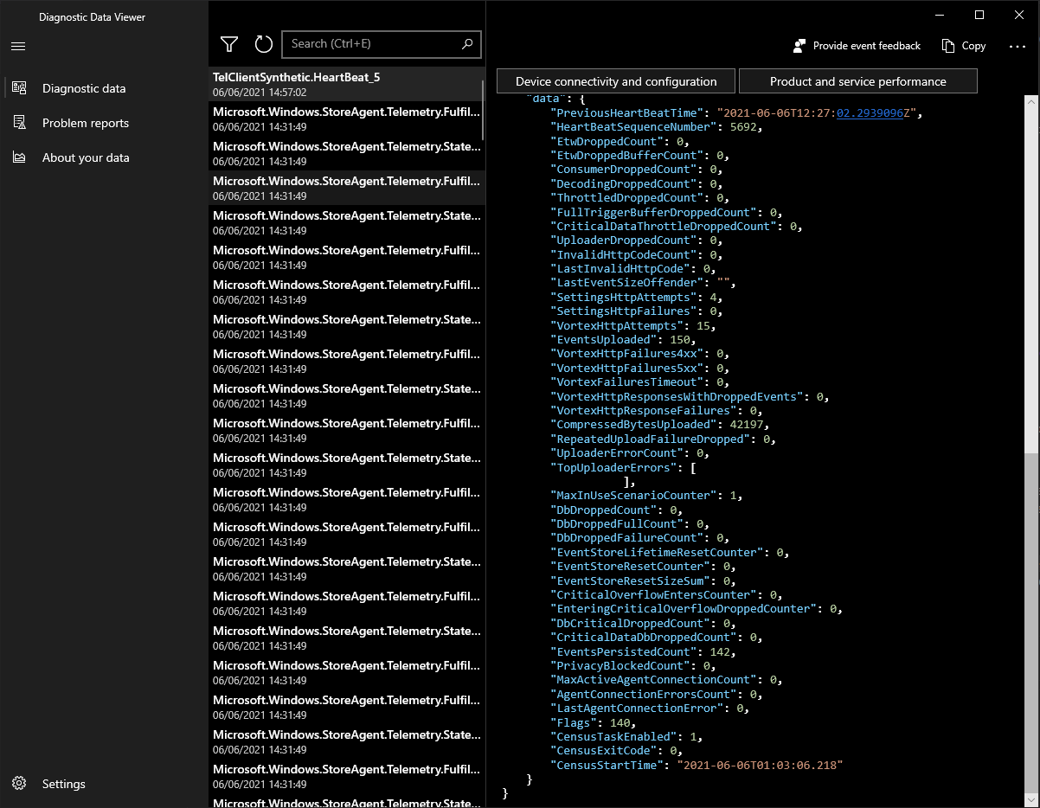Click the "DbDroppedFullCount" line

(630, 524)
